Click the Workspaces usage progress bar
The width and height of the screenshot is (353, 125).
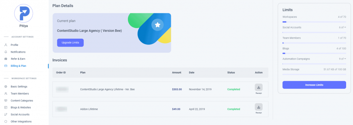(x=314, y=22)
